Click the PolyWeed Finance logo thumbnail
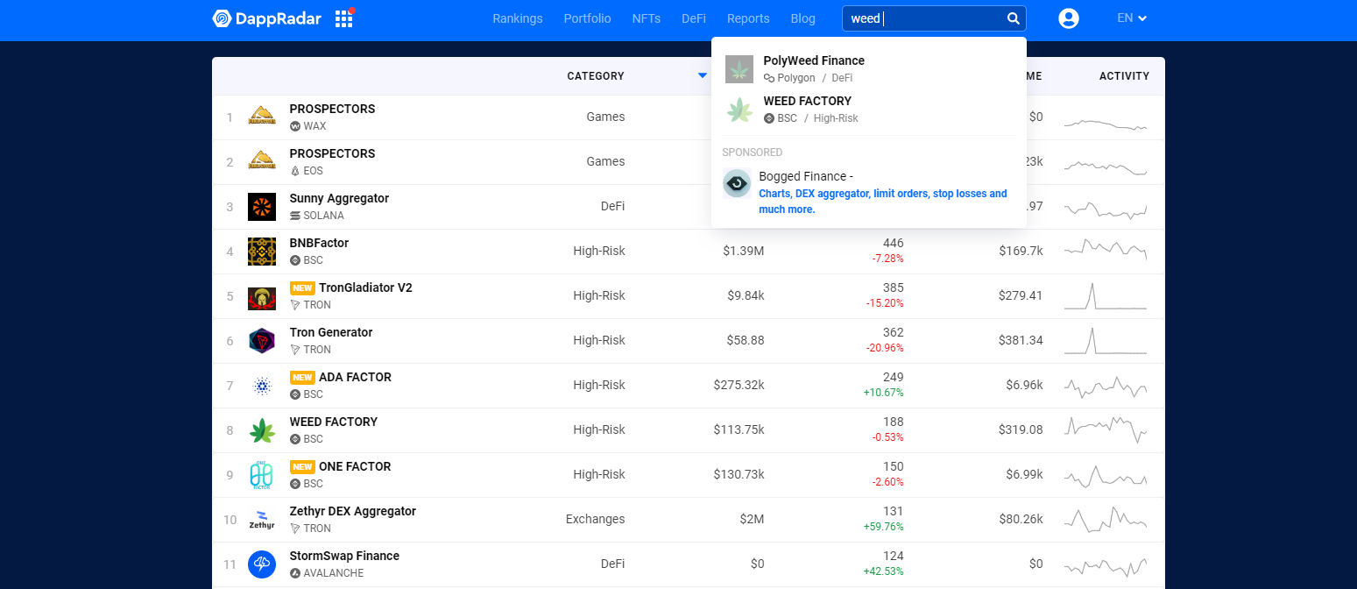This screenshot has width=1357, height=589. (739, 69)
